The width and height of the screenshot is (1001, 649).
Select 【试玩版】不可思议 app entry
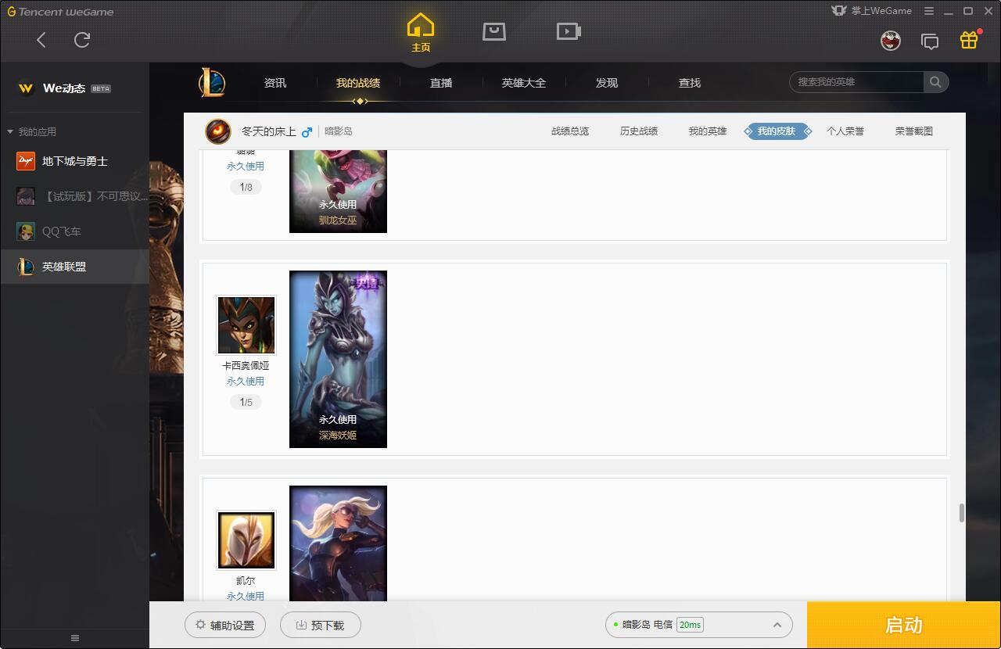74,196
